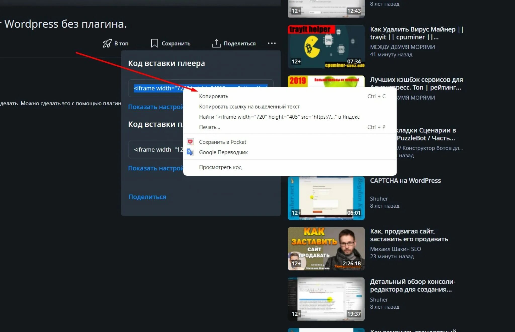This screenshot has height=332, width=515.
Task: Select 'Найти в Яндекс' menu entry
Action: click(x=279, y=117)
